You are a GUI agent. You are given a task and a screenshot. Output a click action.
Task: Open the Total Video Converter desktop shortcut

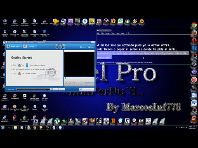tap(45, 97)
